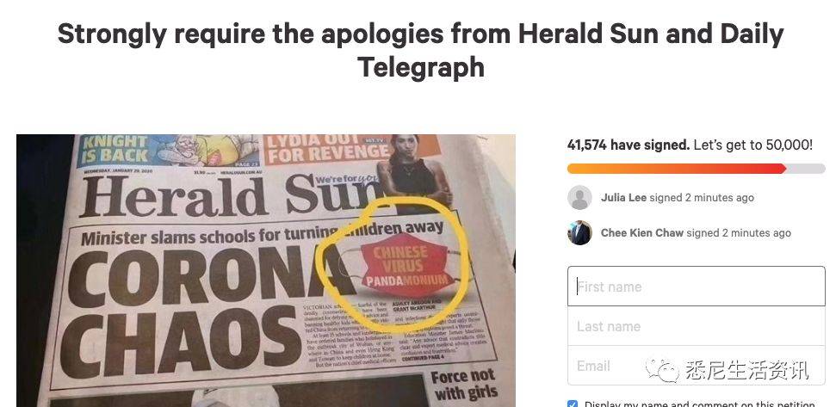Click Julia Lee's grey default avatar

click(x=579, y=198)
